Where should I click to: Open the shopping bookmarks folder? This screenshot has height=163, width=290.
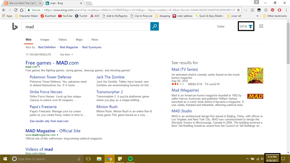[163, 16]
